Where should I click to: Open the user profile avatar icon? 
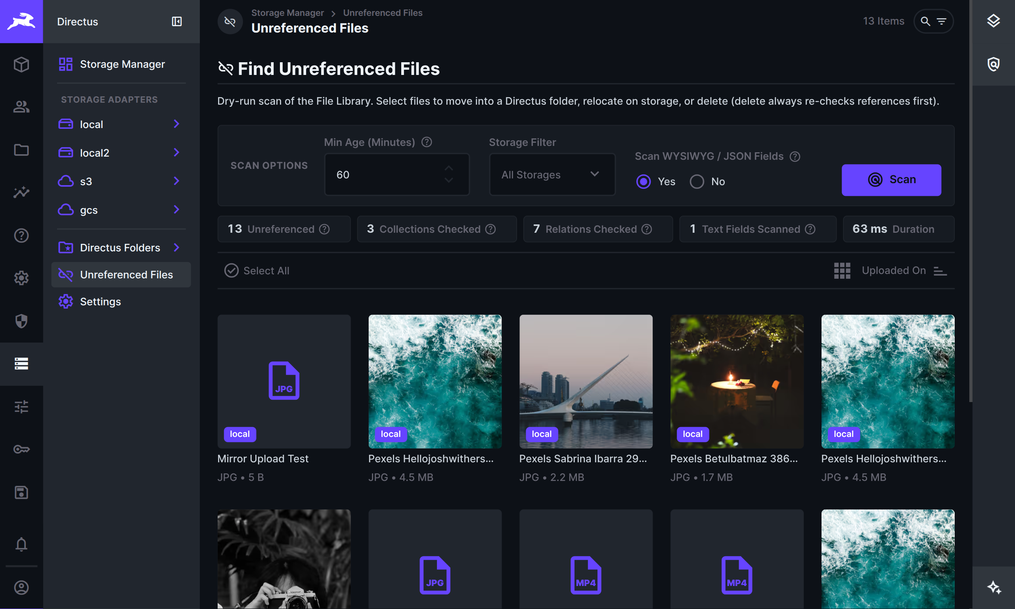point(21,588)
